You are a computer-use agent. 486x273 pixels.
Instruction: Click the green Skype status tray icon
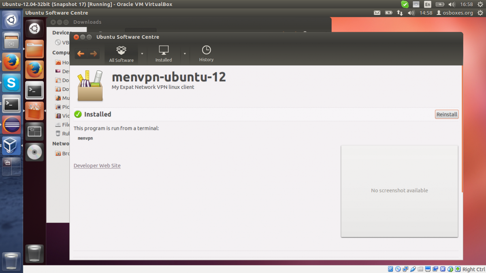[x=405, y=4]
